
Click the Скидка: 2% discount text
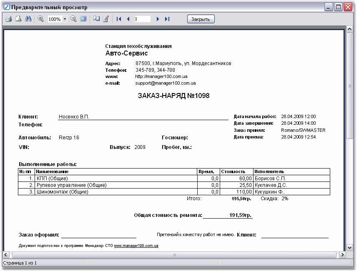[274, 199]
